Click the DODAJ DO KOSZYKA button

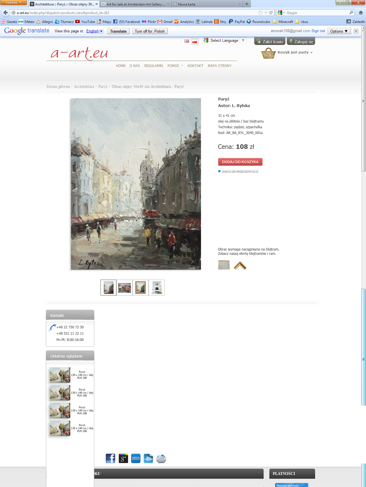pos(240,162)
